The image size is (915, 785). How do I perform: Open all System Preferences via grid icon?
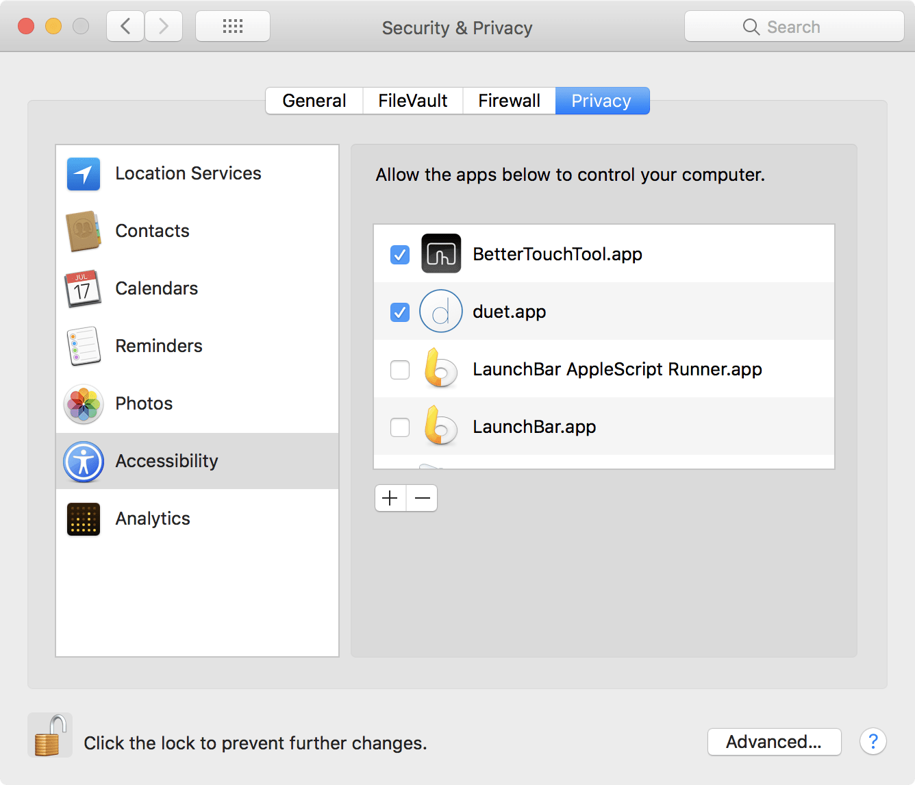pyautogui.click(x=232, y=25)
